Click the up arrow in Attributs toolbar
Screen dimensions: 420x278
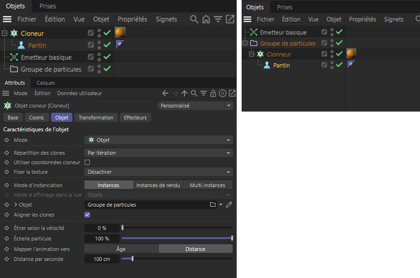(184, 93)
